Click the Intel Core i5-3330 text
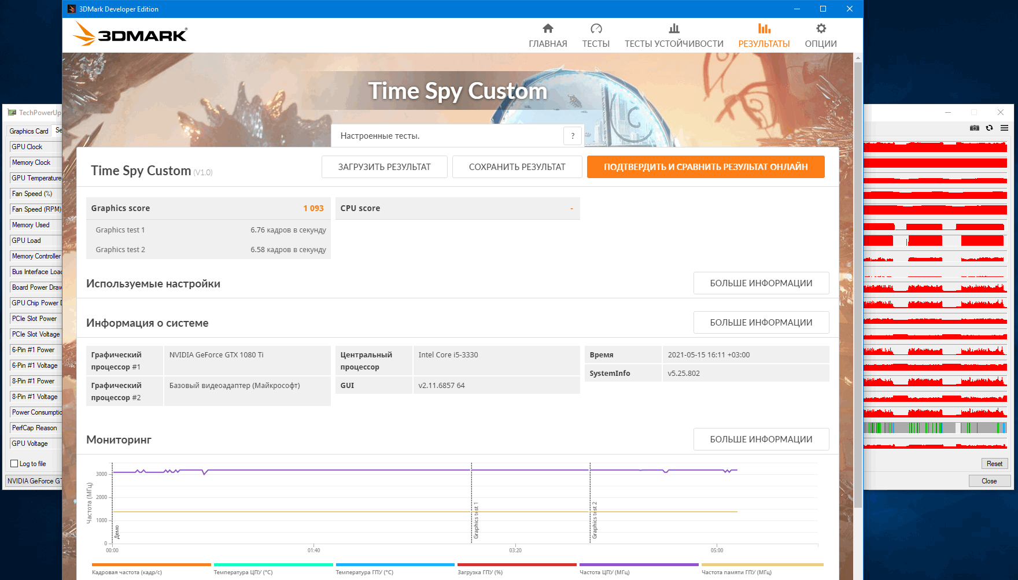The image size is (1018, 580). coord(448,355)
